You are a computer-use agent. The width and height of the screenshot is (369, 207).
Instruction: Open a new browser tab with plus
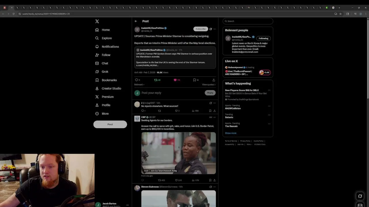[x=339, y=8]
